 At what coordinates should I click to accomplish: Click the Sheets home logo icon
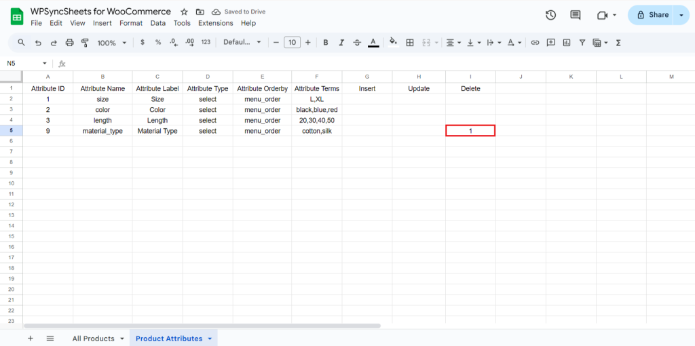(x=17, y=17)
